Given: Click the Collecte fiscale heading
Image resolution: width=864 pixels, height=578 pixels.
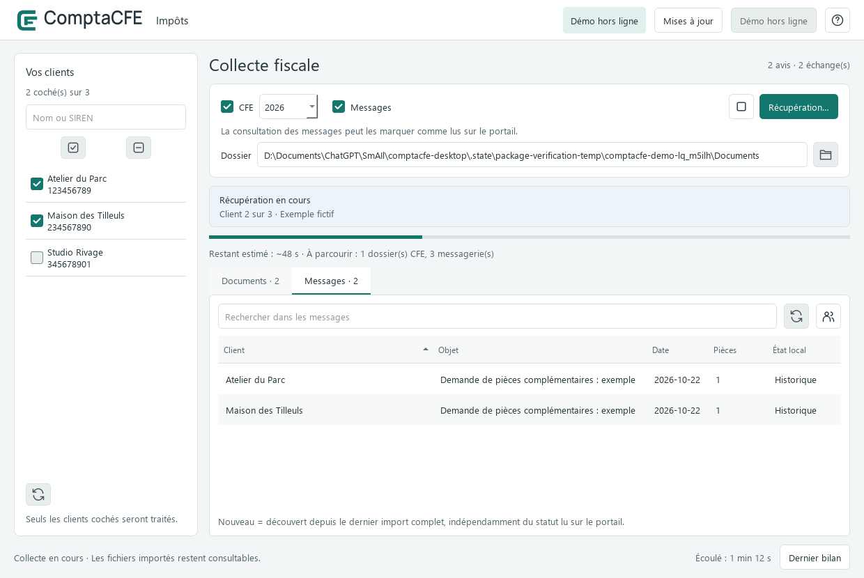Looking at the screenshot, I should pyautogui.click(x=264, y=65).
